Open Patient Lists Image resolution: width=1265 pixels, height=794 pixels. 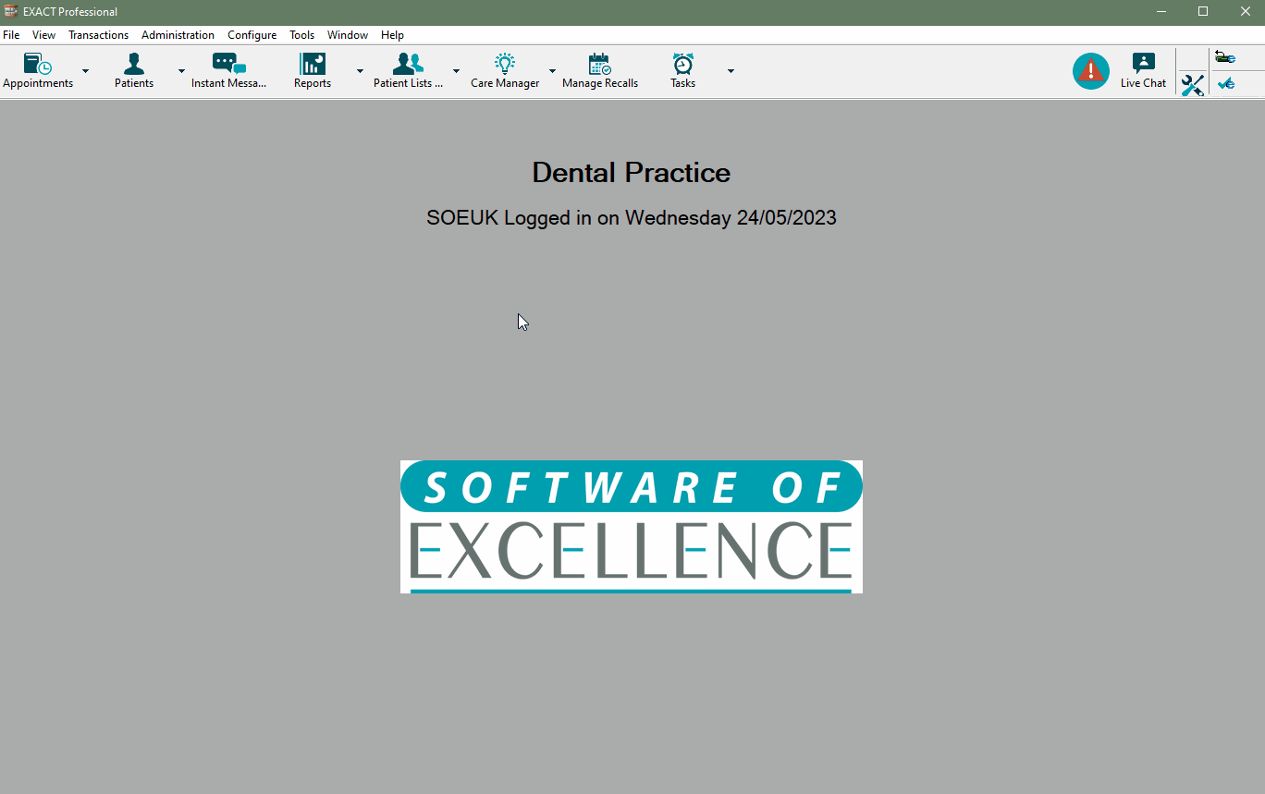click(408, 71)
